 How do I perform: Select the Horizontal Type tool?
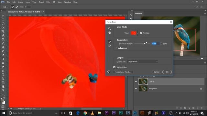point(3,75)
